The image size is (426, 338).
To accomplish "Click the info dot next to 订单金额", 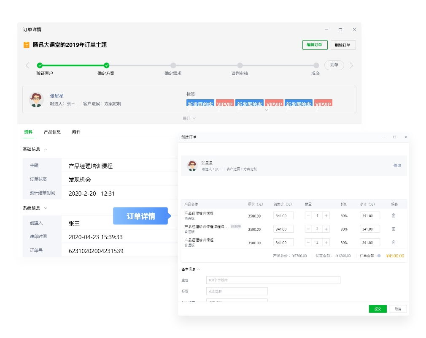I will point(379,256).
